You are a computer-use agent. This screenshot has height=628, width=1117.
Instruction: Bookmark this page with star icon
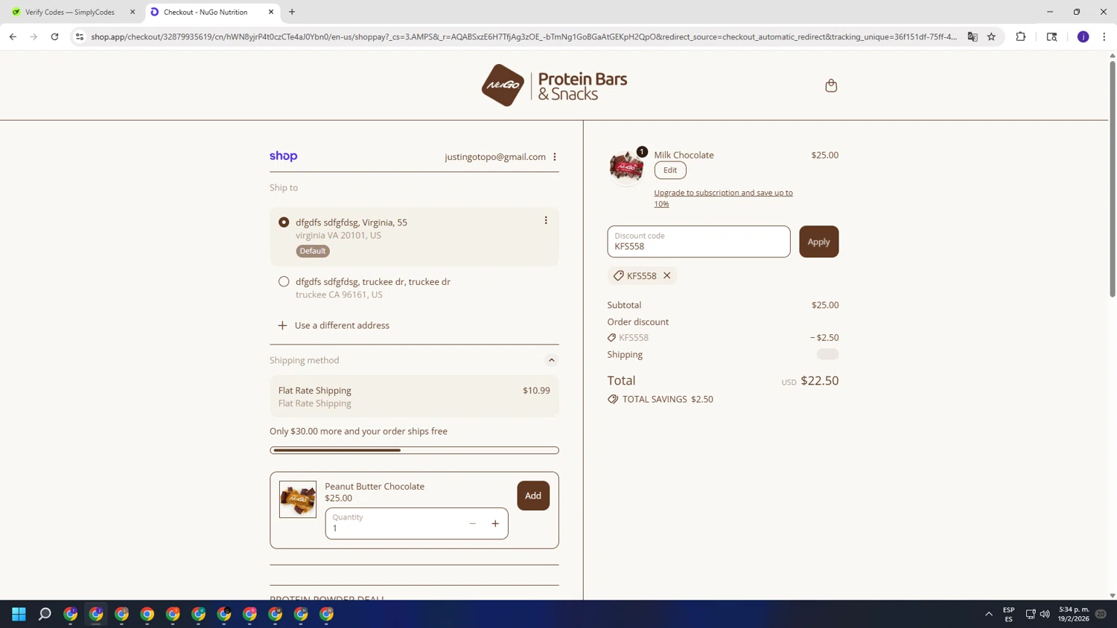pyautogui.click(x=991, y=36)
